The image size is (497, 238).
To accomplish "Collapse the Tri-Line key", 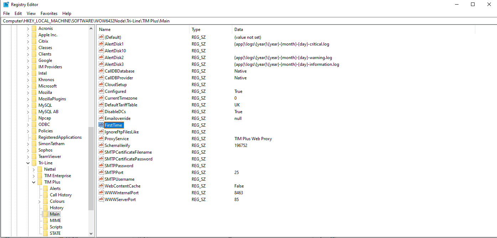I will [28, 163].
